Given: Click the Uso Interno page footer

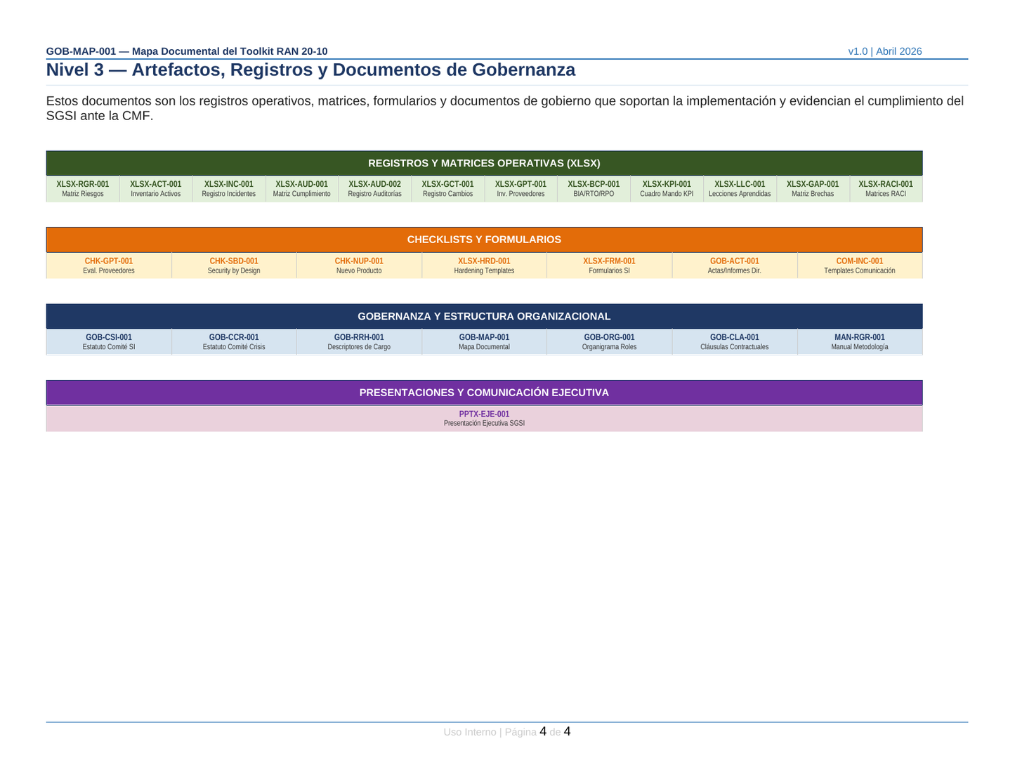Looking at the screenshot, I should click(x=507, y=732).
